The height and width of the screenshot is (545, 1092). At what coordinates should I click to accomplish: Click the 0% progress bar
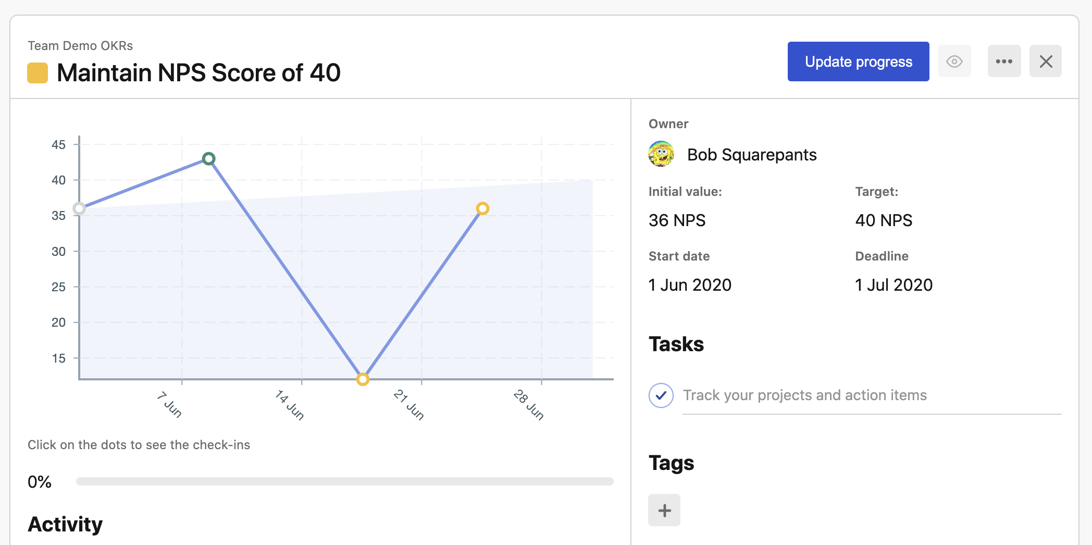point(344,481)
